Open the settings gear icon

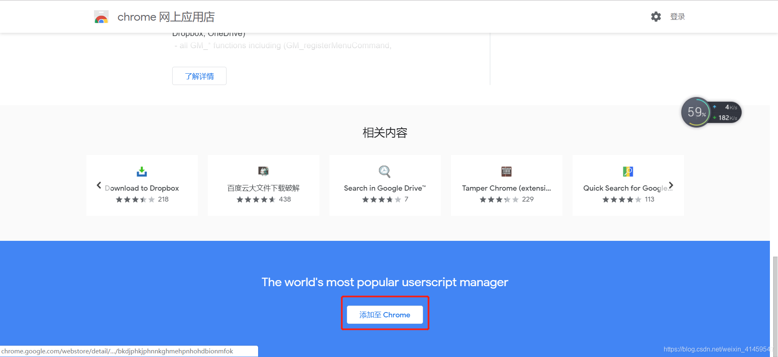656,17
